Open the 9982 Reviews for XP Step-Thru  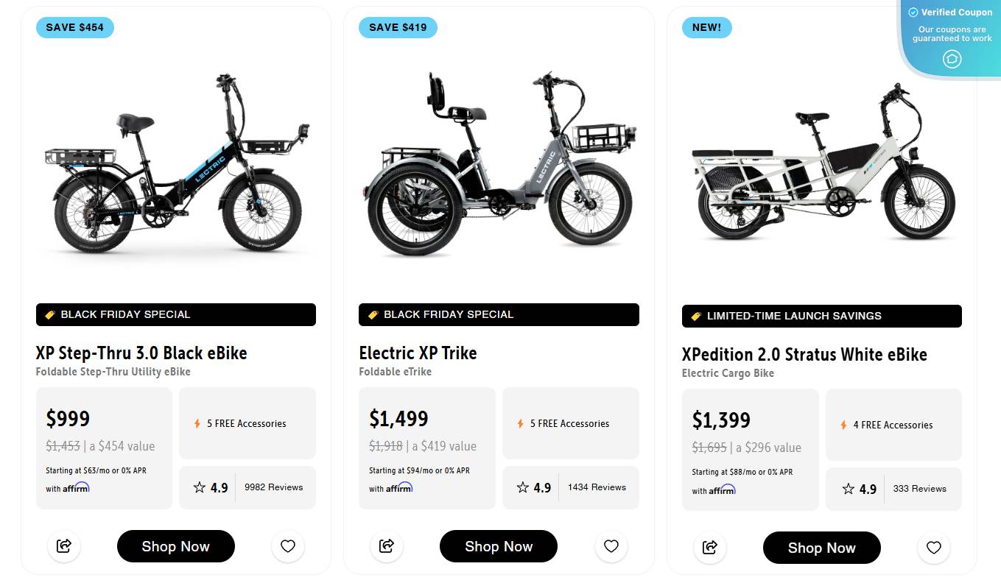pyautogui.click(x=274, y=487)
